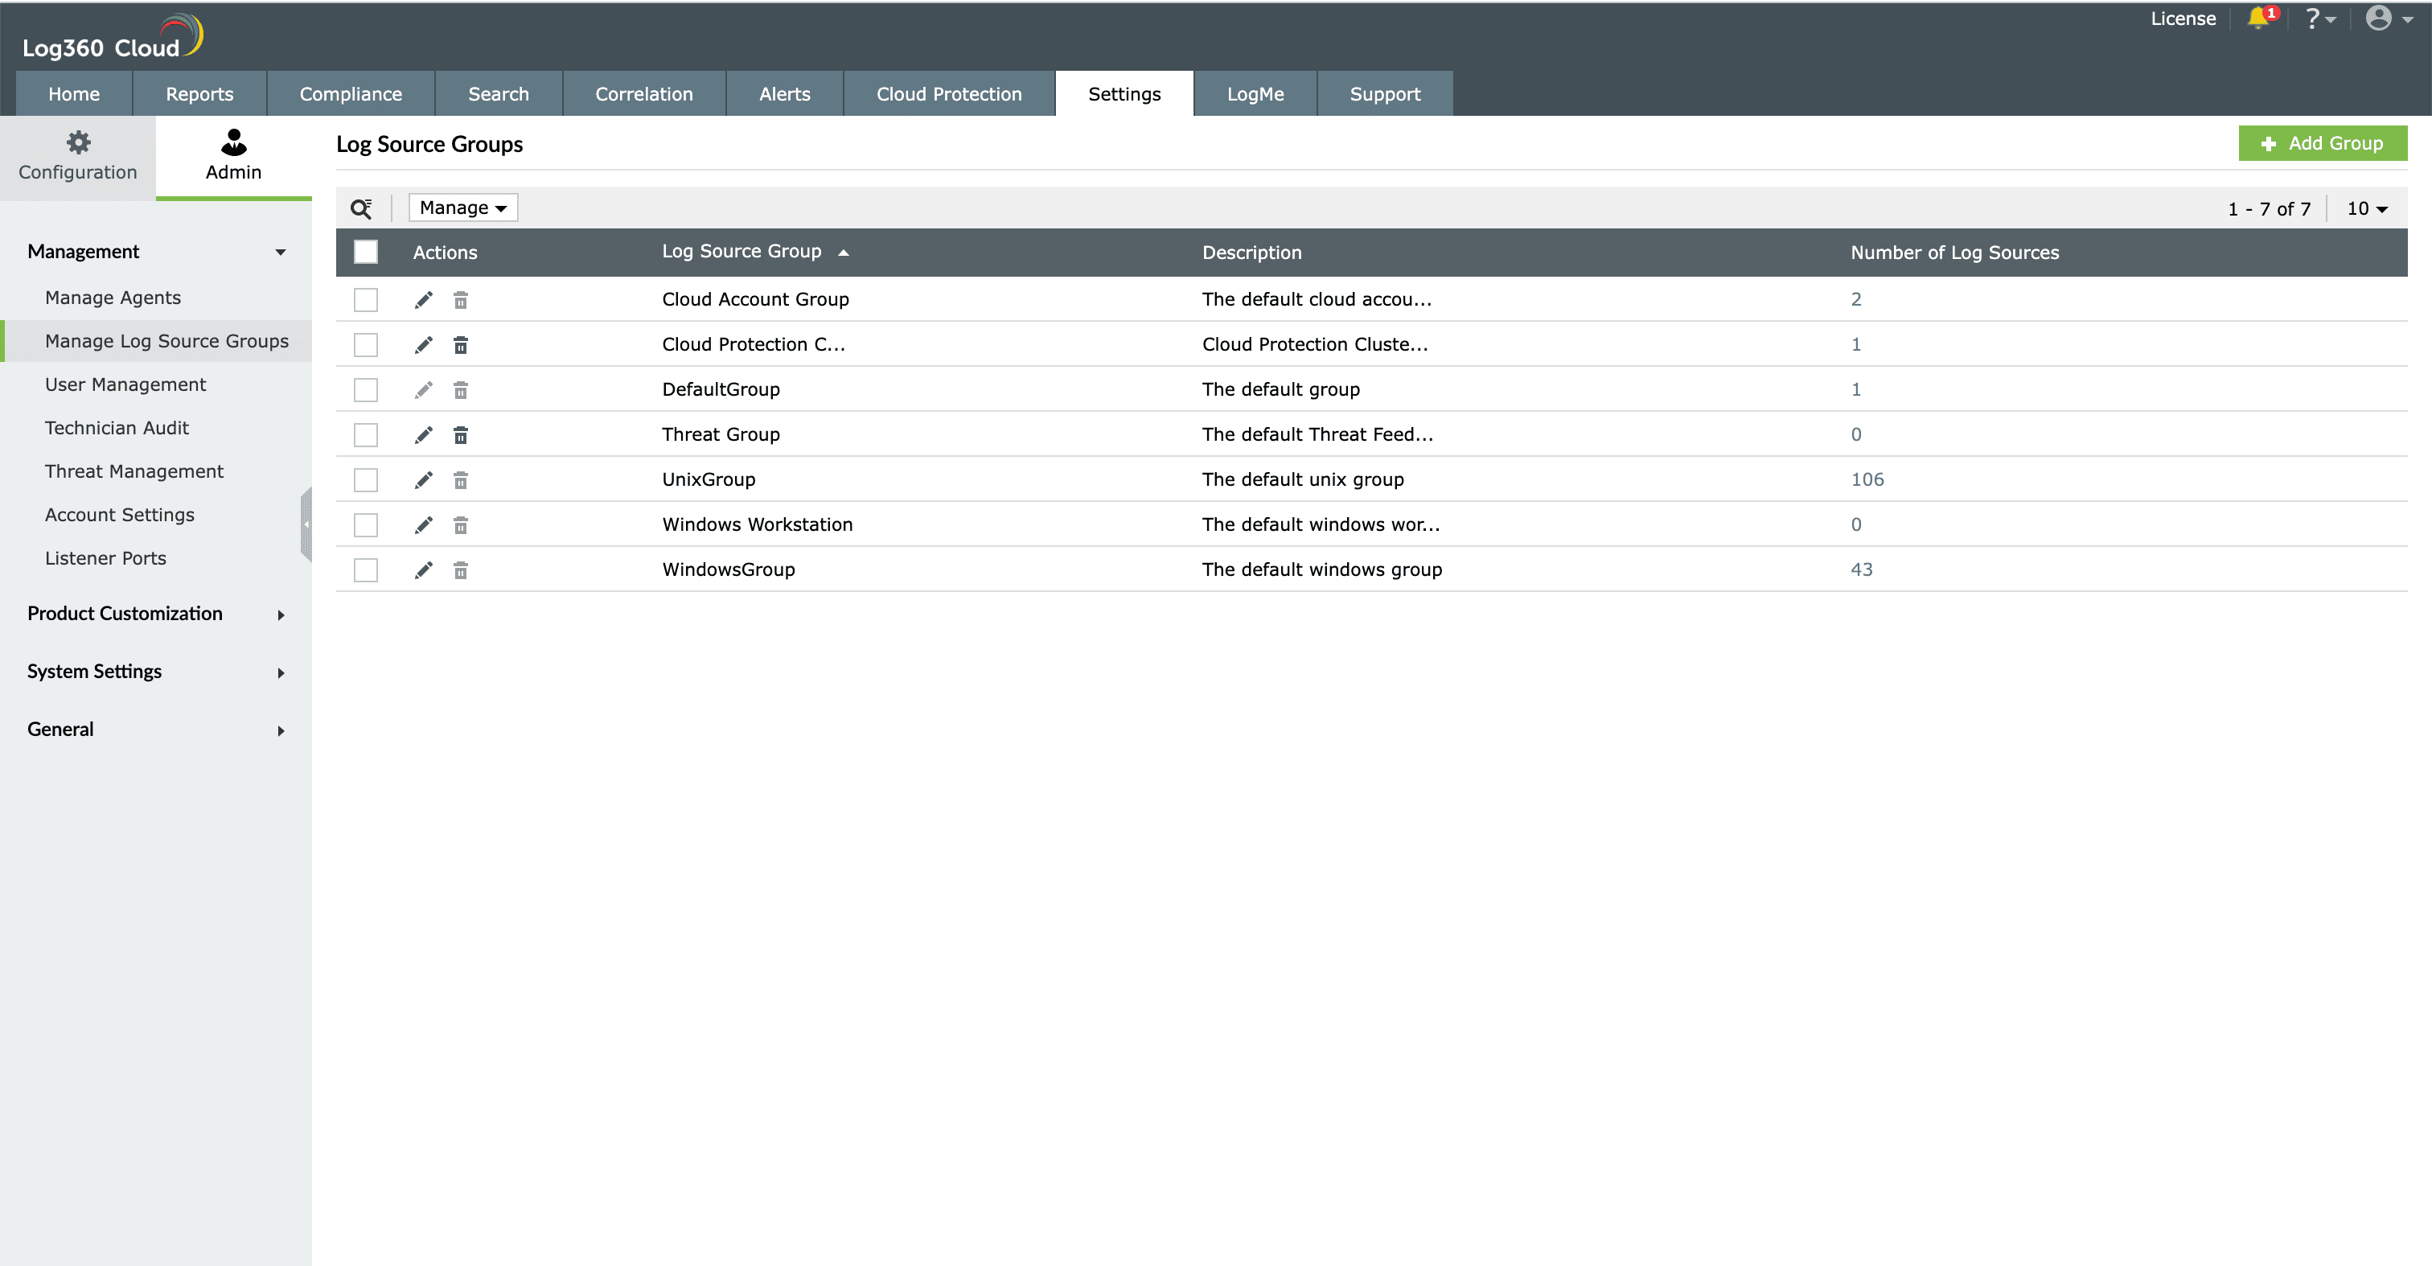The width and height of the screenshot is (2432, 1266).
Task: Open the notification bell icon
Action: point(2258,18)
